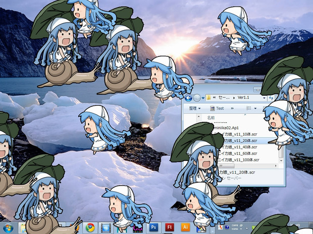Open Adobe Photoshop from the taskbar
Screen dimensions: 313x234
click(153, 227)
